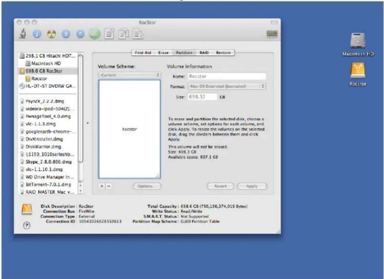Viewport: 384px width, 279px height.
Task: Click the help question mark button
Action: (x=26, y=225)
